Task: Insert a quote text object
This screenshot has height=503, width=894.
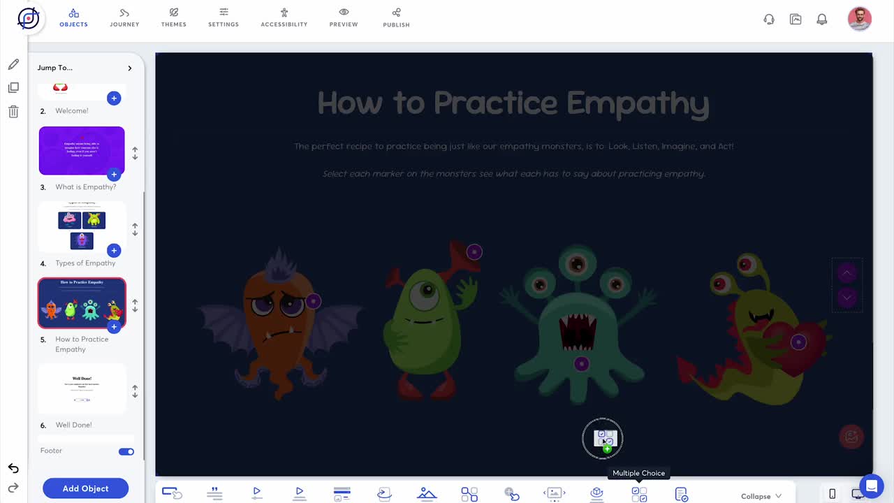Action: pyautogui.click(x=214, y=494)
